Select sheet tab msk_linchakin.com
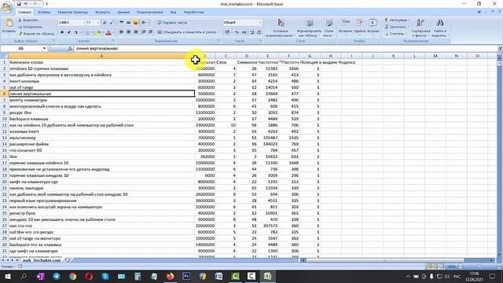This screenshot has height=283, width=503. (42, 260)
